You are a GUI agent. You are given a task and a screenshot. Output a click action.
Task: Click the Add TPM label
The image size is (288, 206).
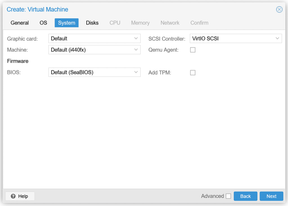160,73
